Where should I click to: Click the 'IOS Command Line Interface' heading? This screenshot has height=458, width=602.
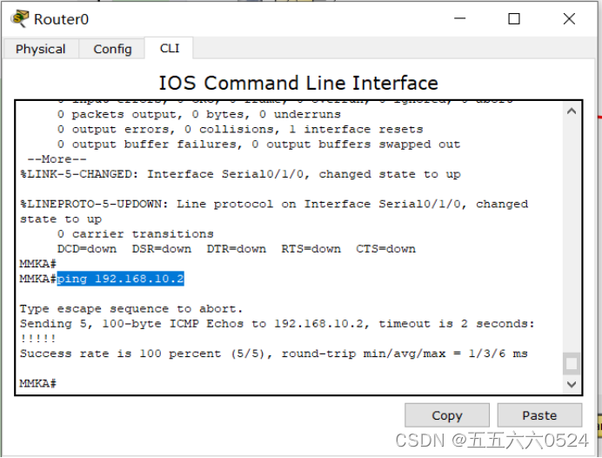[x=298, y=83]
